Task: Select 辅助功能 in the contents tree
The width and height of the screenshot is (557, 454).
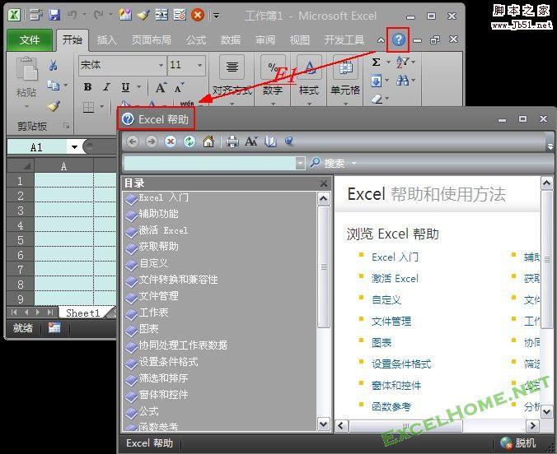Action: (158, 214)
